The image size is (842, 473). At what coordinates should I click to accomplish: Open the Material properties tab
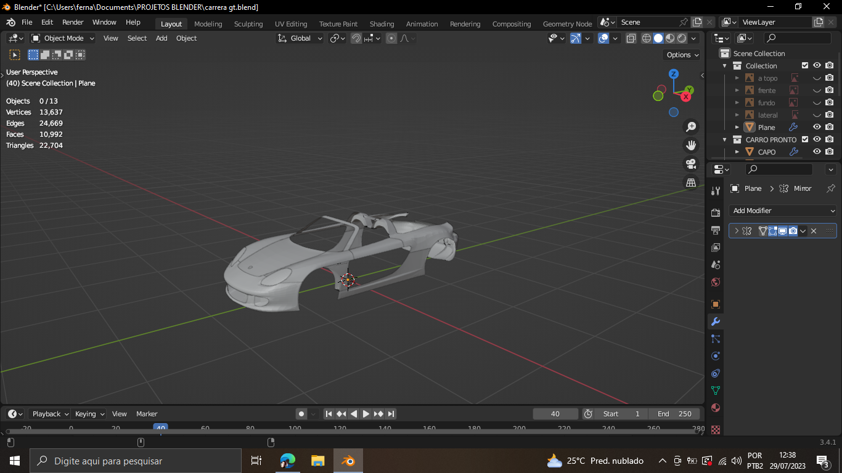click(716, 408)
